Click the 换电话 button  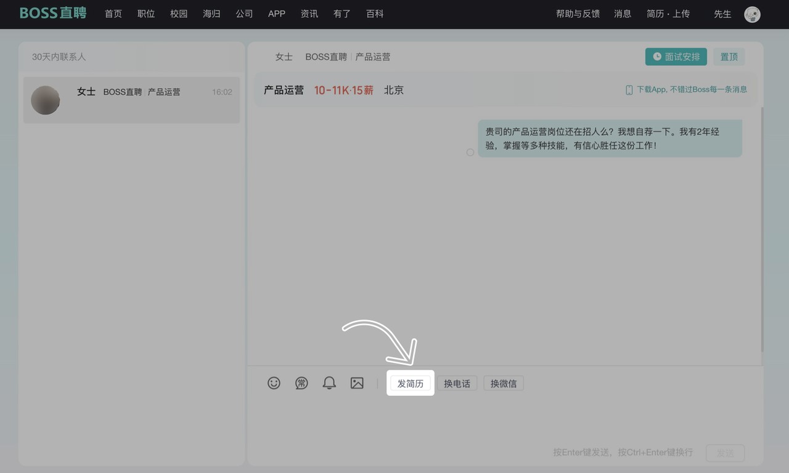point(457,384)
